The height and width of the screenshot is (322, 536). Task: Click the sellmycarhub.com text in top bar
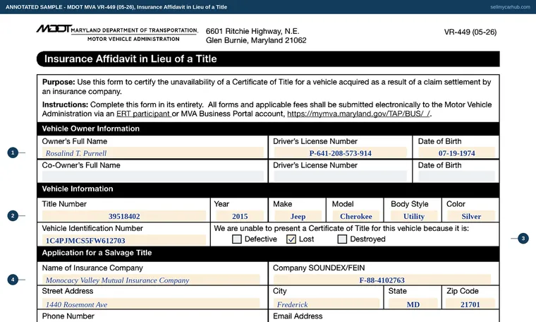click(510, 7)
